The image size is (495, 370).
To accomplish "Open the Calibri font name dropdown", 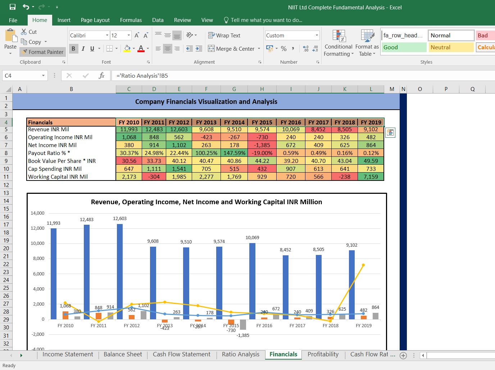I will pyautogui.click(x=107, y=35).
